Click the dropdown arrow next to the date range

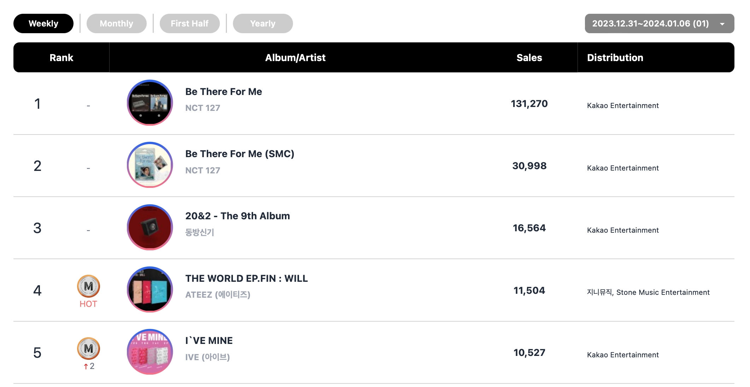722,24
